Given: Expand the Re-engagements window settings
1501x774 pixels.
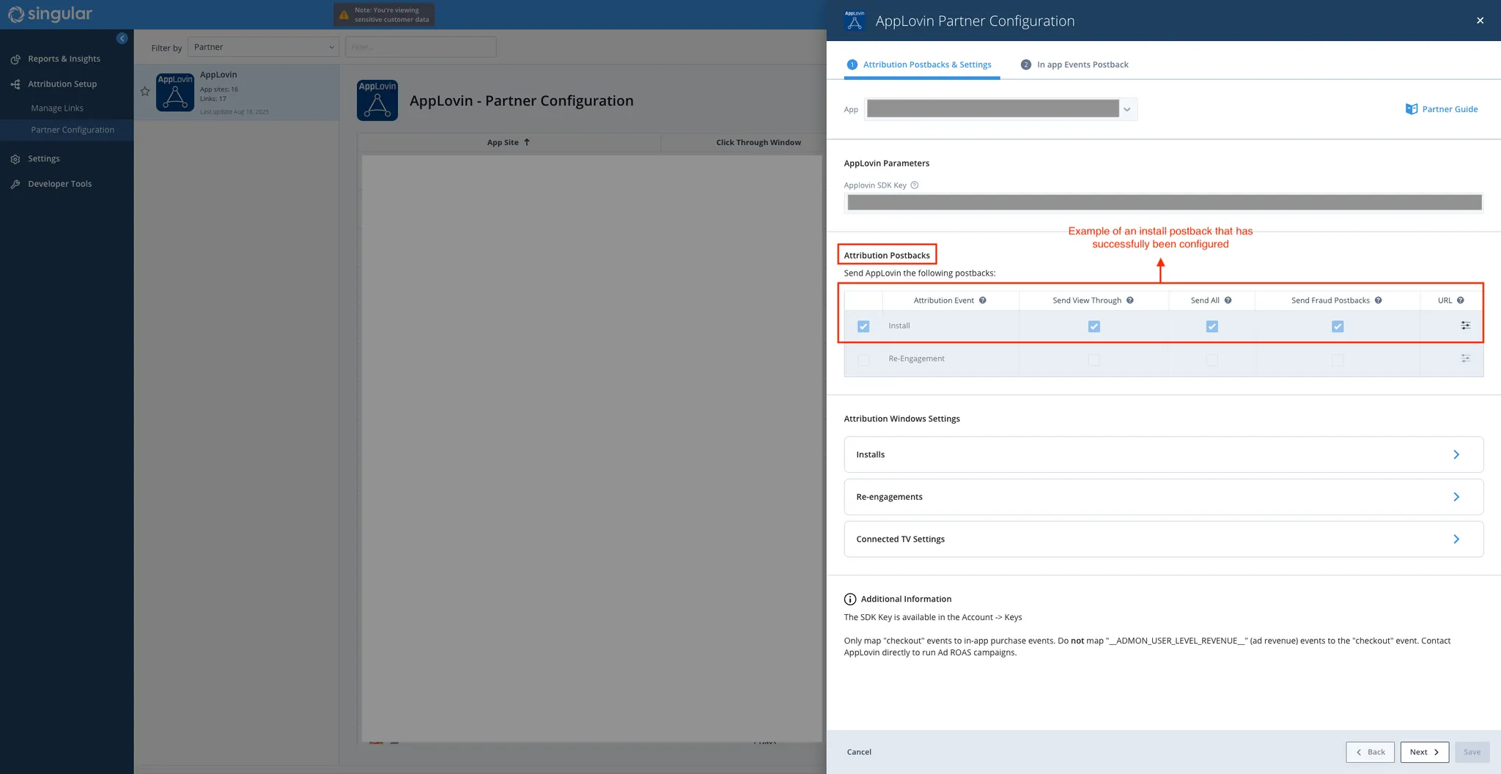Looking at the screenshot, I should pos(1163,497).
